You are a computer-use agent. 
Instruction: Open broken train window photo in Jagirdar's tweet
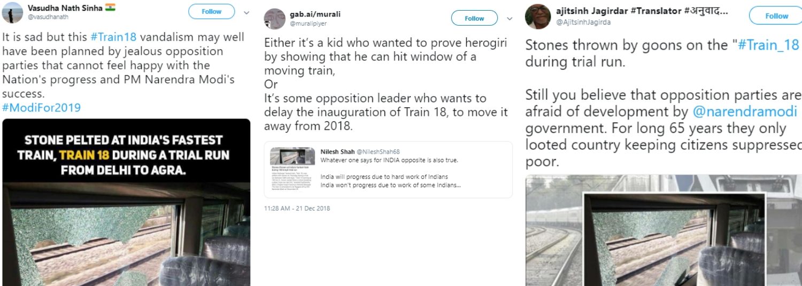664,231
